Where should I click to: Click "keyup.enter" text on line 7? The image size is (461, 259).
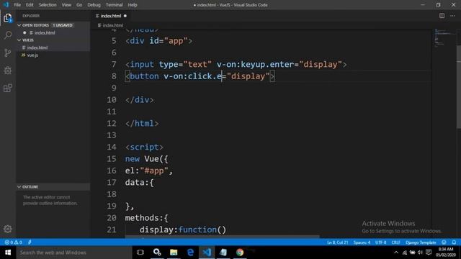tap(267, 65)
